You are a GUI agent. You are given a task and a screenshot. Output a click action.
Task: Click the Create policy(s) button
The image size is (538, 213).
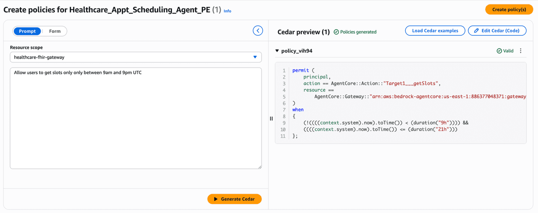click(x=509, y=9)
